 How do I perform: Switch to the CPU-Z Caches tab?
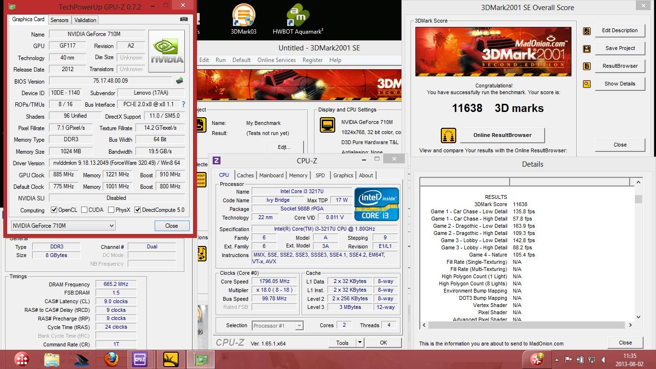(x=245, y=175)
